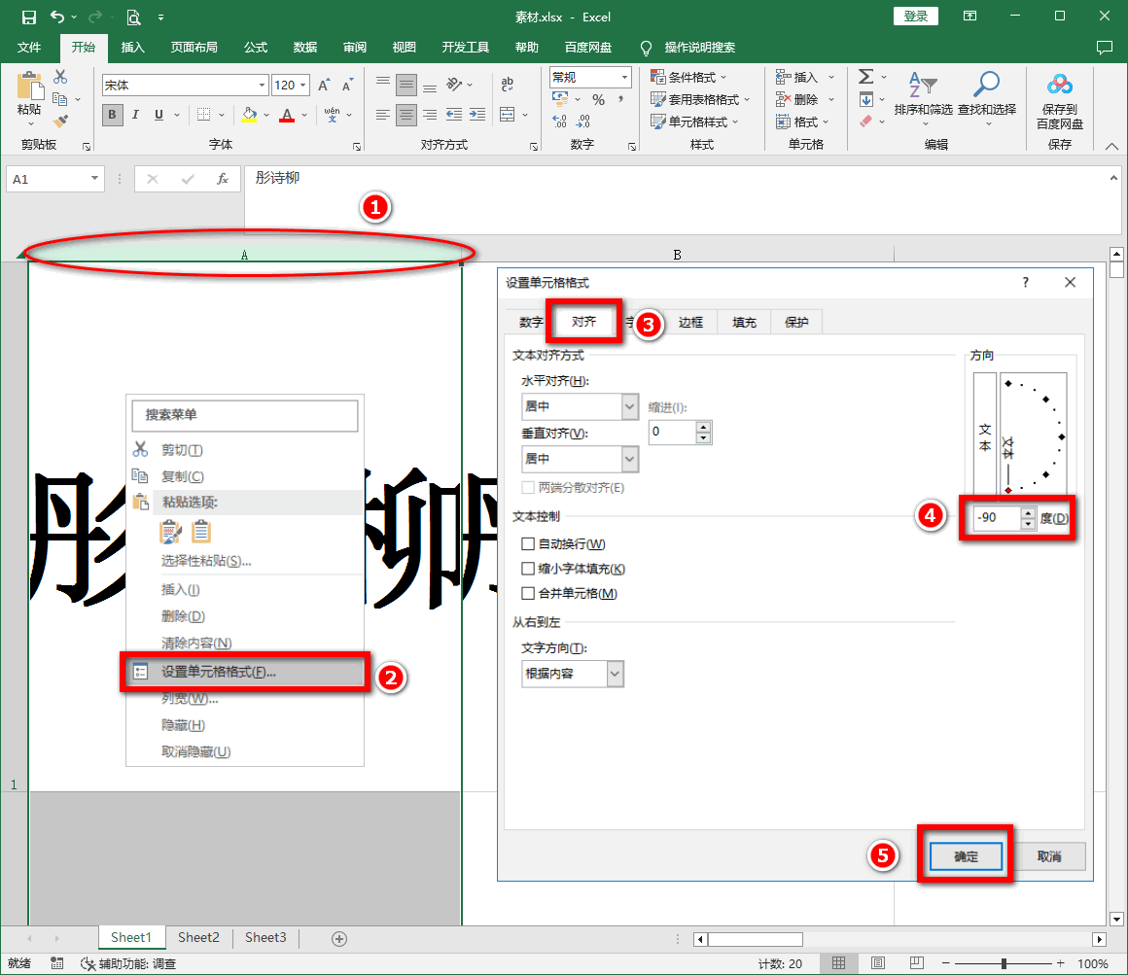The width and height of the screenshot is (1128, 975).
Task: Click the AutoSum sigma icon
Action: coord(866,76)
